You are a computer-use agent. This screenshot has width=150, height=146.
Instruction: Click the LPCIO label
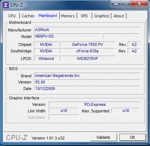tap(26, 59)
